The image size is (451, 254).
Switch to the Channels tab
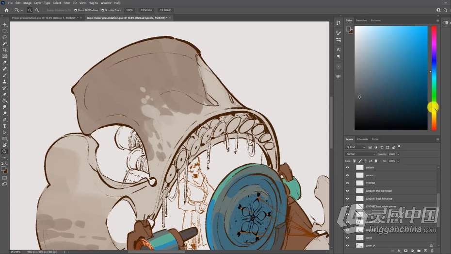coord(362,139)
